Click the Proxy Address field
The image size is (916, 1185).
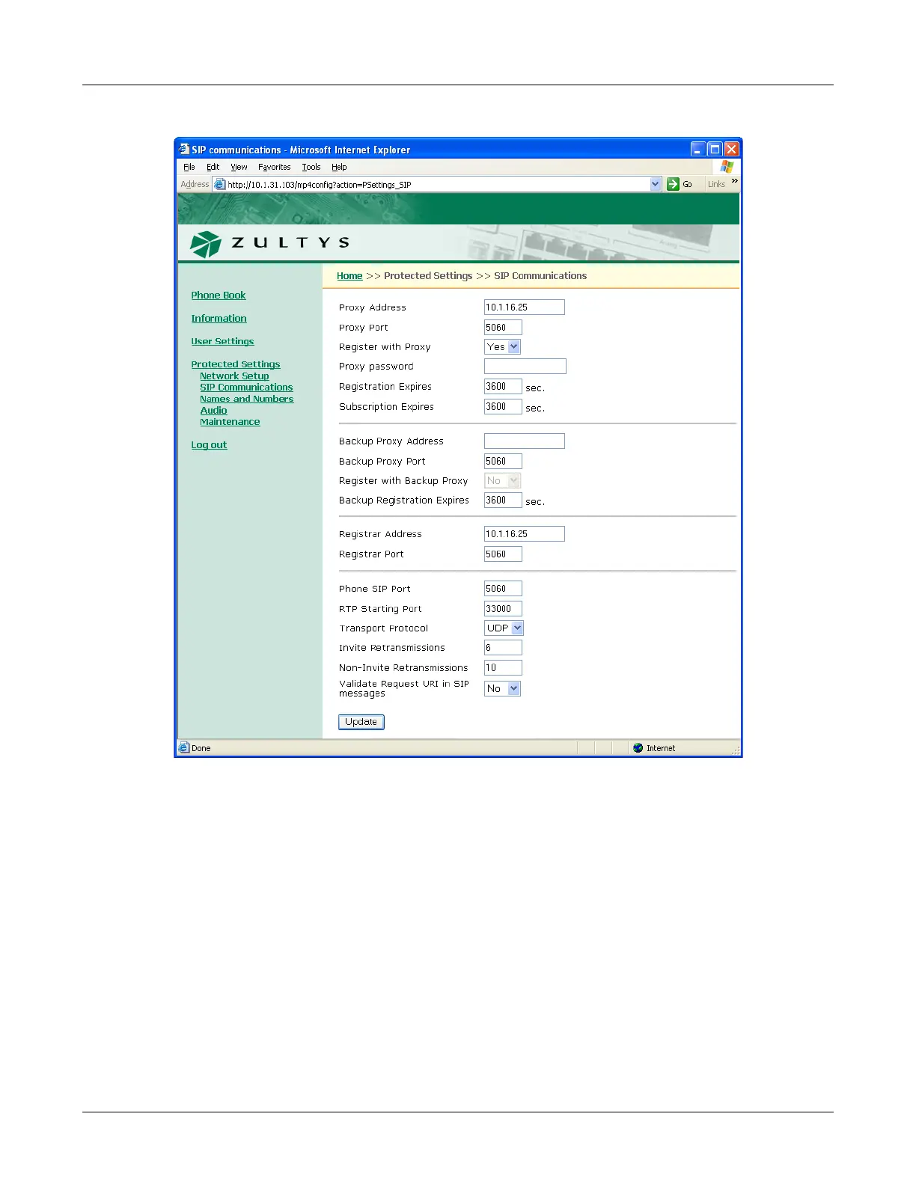pyautogui.click(x=525, y=307)
